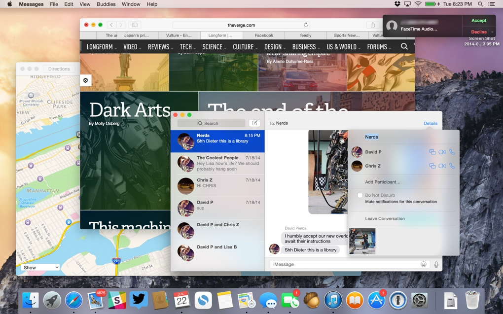Enable the Do Not Disturb checkbox
The image size is (503, 314).
(360, 196)
